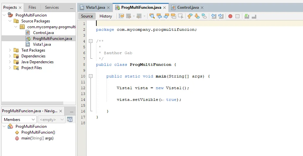Jump to Last Edit location icon

pos(121,16)
